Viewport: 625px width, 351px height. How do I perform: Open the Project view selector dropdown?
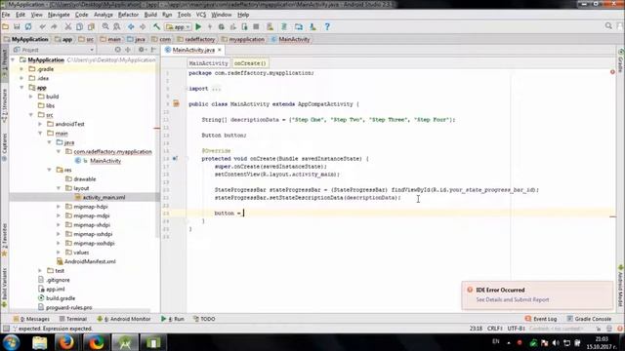54,50
